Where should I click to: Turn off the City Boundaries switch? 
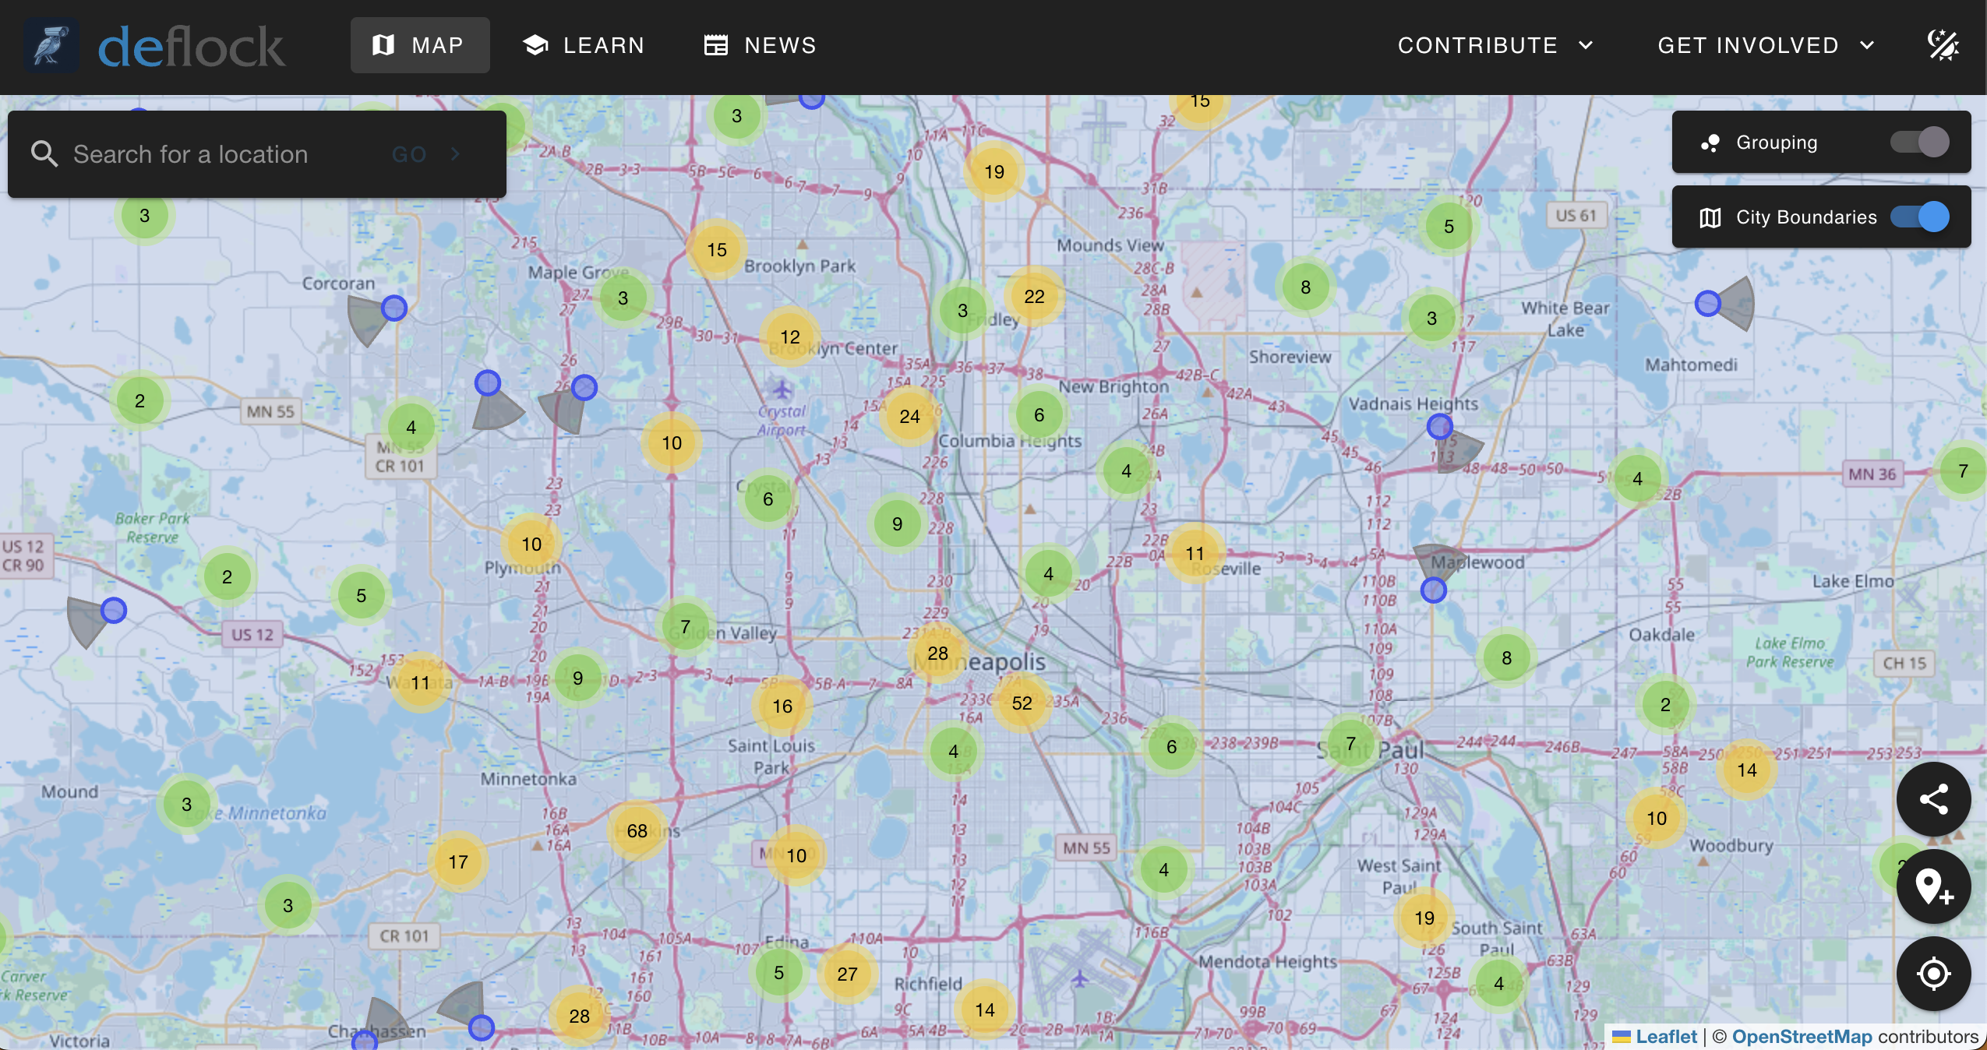1920,217
